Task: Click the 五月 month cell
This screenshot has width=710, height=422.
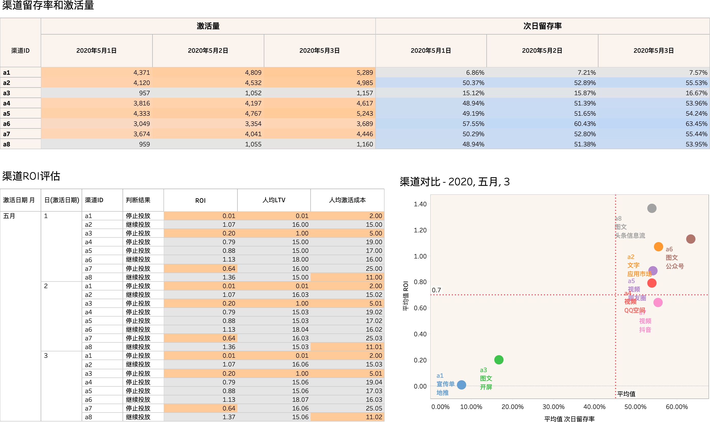Action: pos(9,216)
